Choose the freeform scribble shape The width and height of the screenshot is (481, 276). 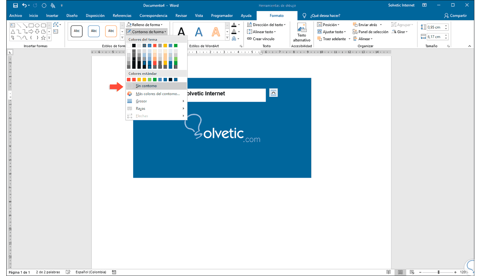coord(13,38)
